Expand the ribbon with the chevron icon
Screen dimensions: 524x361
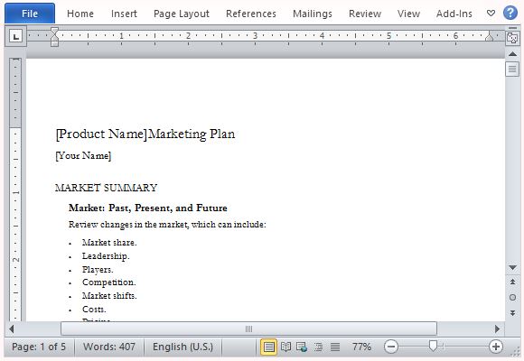click(491, 14)
